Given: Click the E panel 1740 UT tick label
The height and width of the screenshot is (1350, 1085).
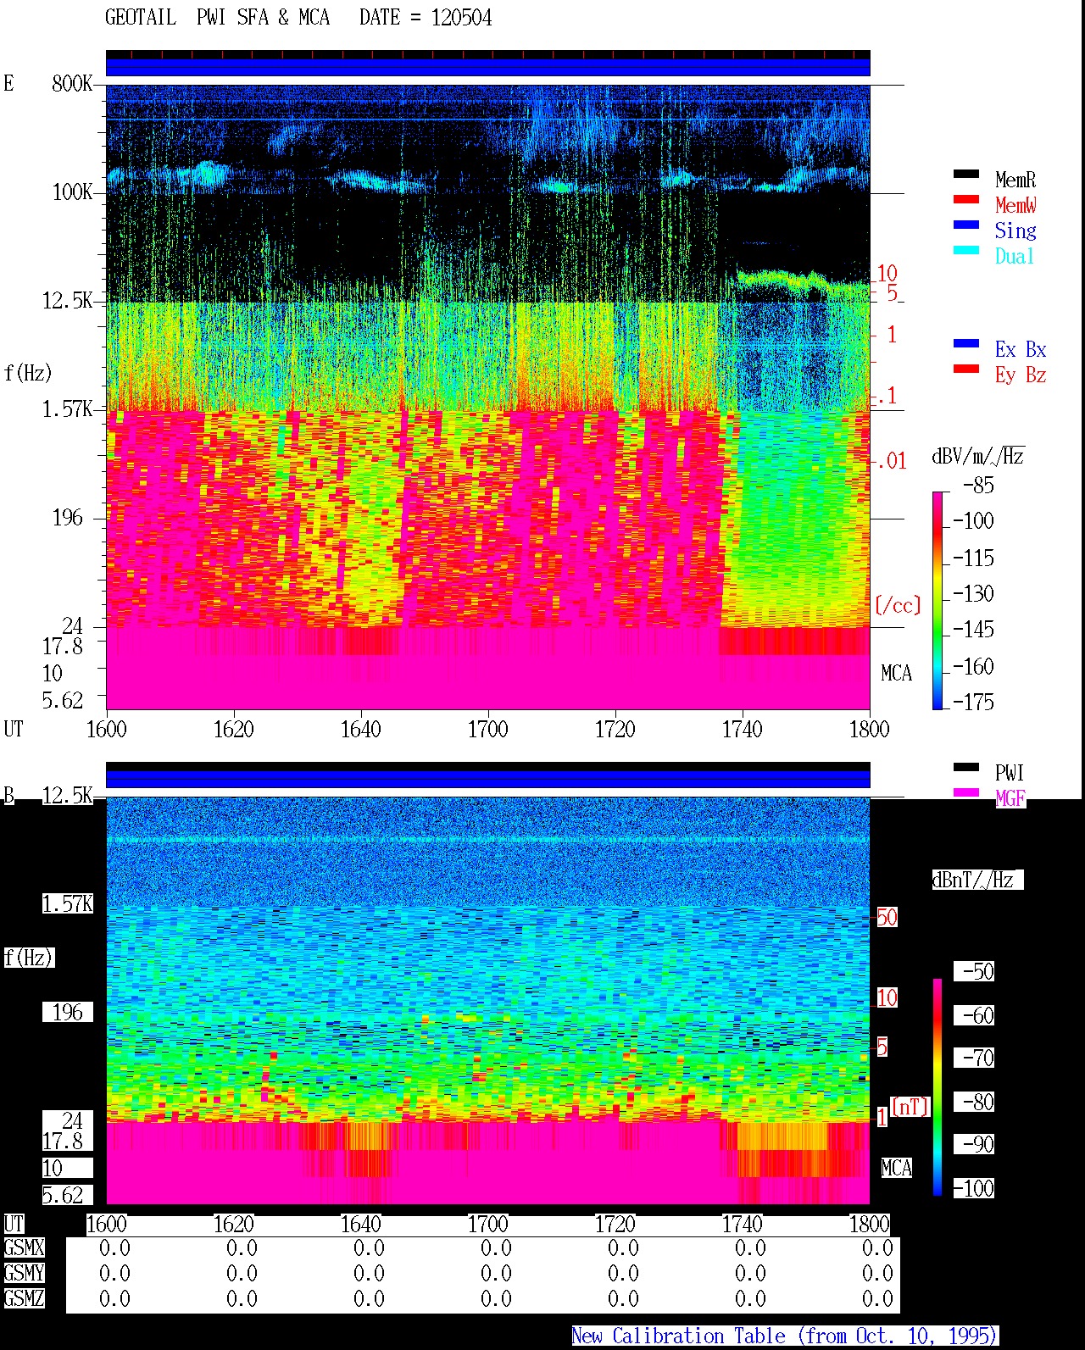Looking at the screenshot, I should (742, 729).
